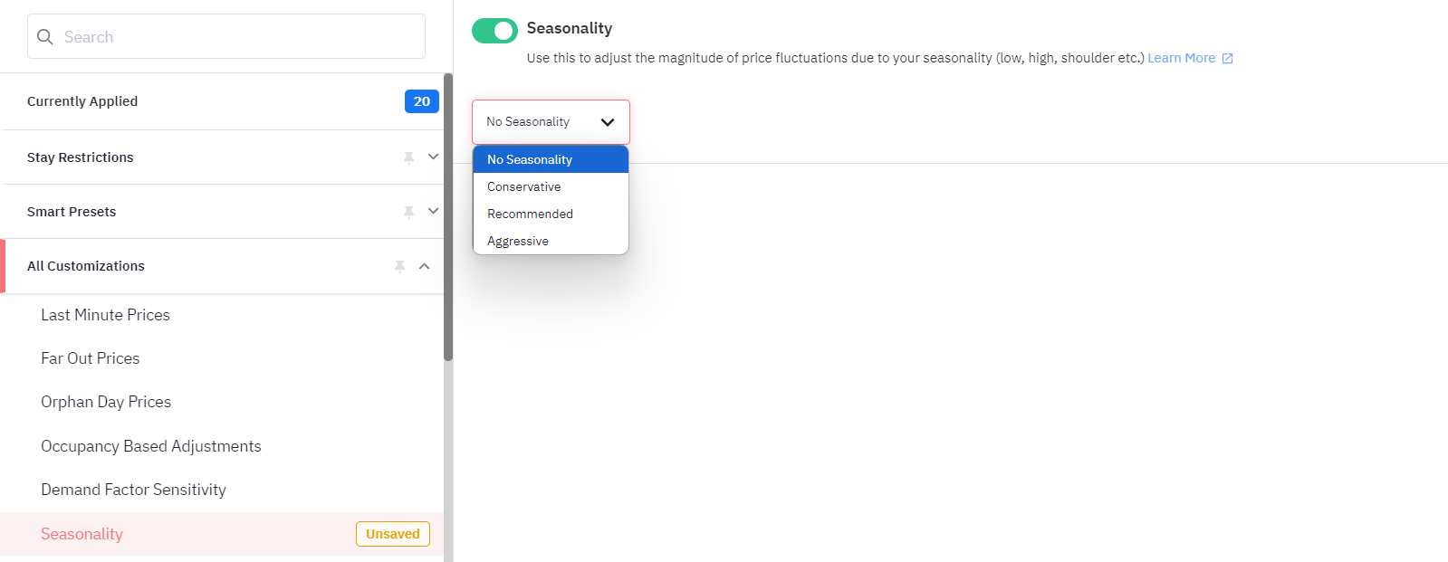Pin the Stay Restrictions section
This screenshot has height=562, width=1448.
408,157
